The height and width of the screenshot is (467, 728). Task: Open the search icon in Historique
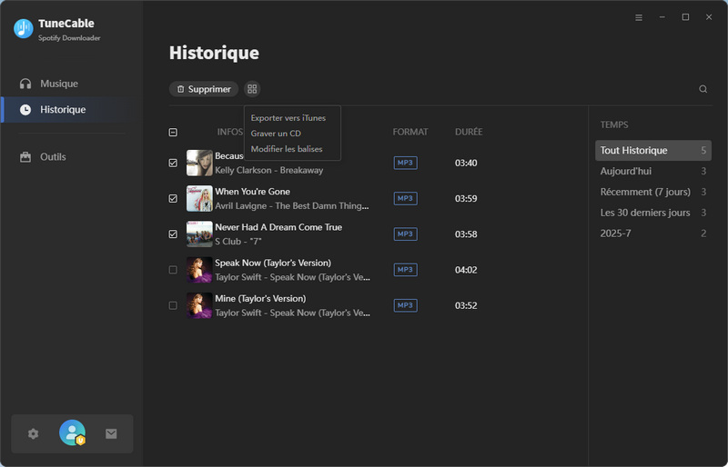(x=703, y=89)
